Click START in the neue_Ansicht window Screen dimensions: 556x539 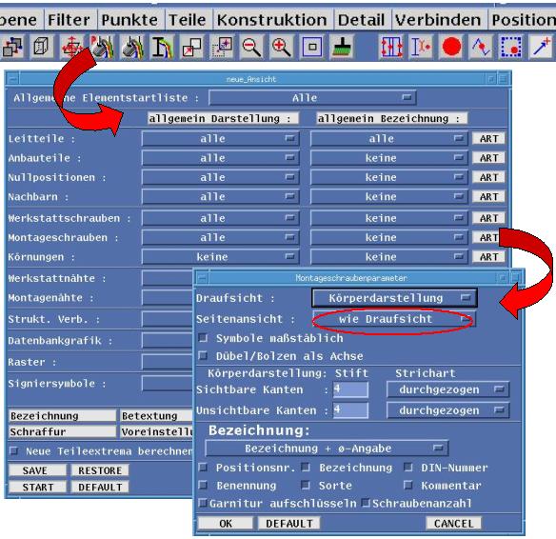37,488
